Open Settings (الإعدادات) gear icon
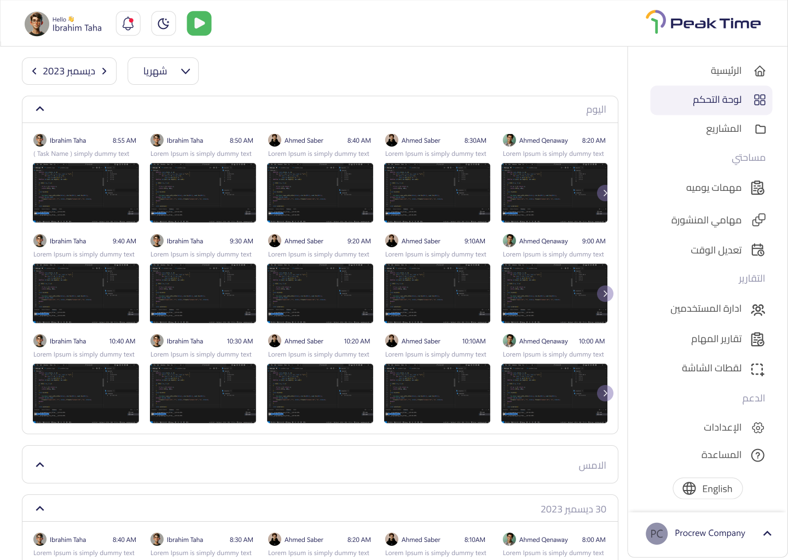The width and height of the screenshot is (788, 560). (x=758, y=428)
